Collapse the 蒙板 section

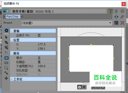pos(12,31)
